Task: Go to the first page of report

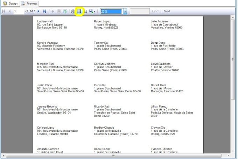Action: 3,11
